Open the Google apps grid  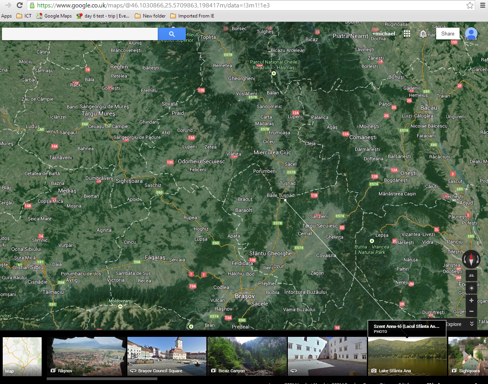coord(407,34)
